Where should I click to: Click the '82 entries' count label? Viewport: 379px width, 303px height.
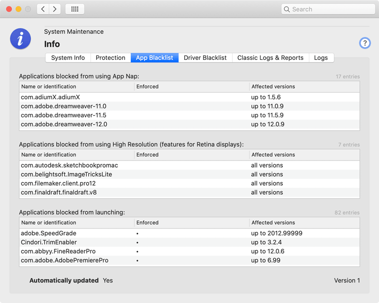click(x=347, y=213)
